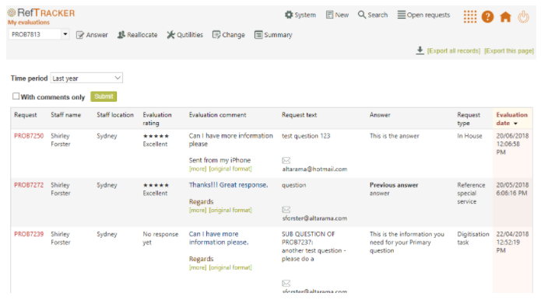The height and width of the screenshot is (300, 541).
Task: Sort by the Evaluation rating column header
Action: (x=157, y=119)
